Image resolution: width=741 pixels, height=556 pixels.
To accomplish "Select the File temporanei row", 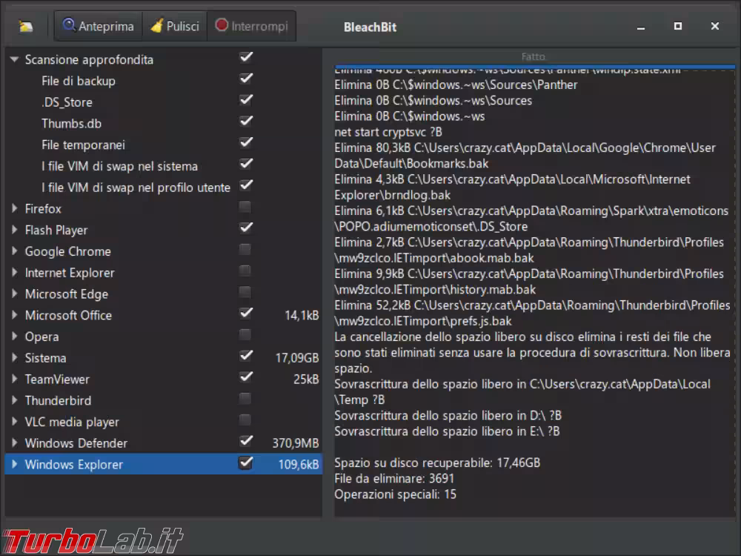I will click(x=163, y=145).
